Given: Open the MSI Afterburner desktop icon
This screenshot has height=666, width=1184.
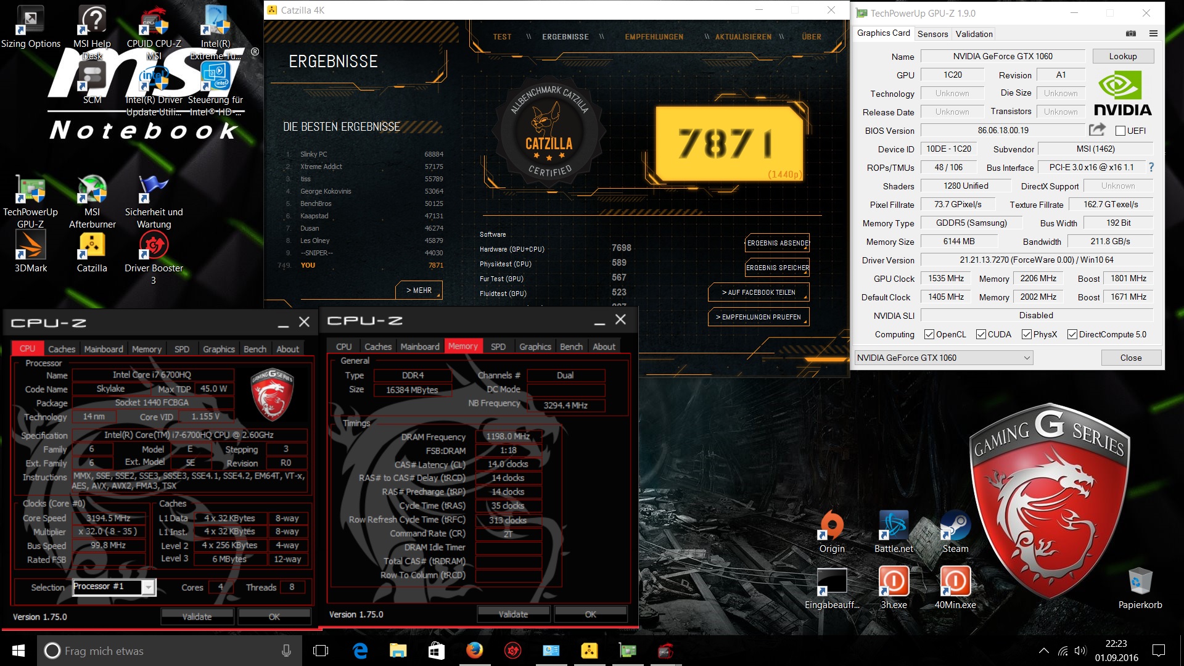Looking at the screenshot, I should click(92, 202).
